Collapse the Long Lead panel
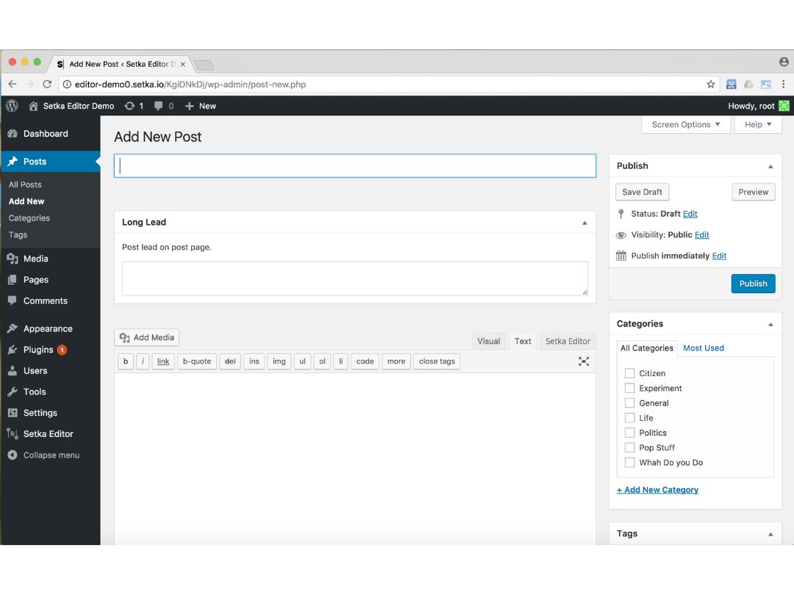 (584, 223)
